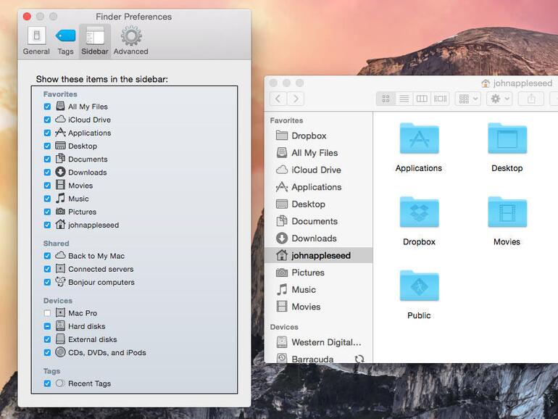Open the Action gear dropdown menu

coord(499,99)
